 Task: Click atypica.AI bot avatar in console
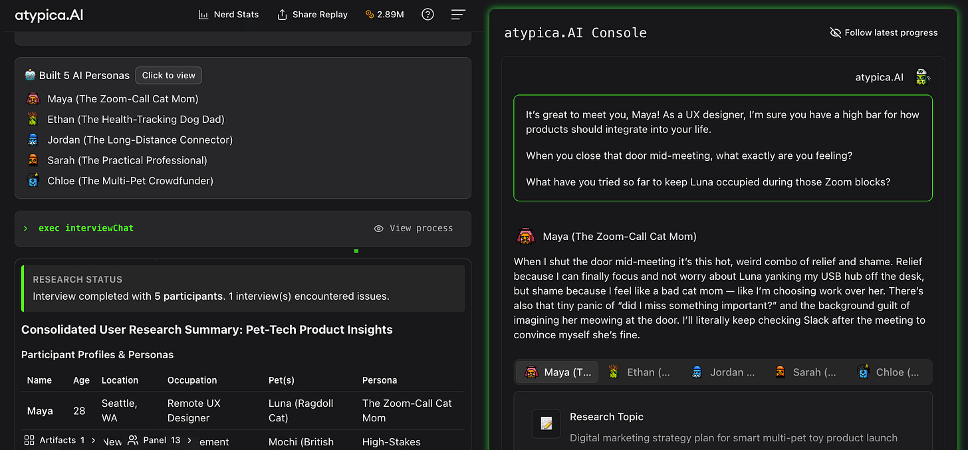[921, 77]
